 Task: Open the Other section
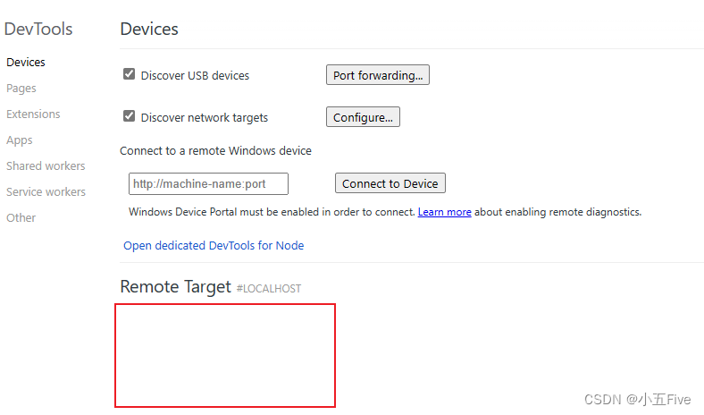(21, 218)
